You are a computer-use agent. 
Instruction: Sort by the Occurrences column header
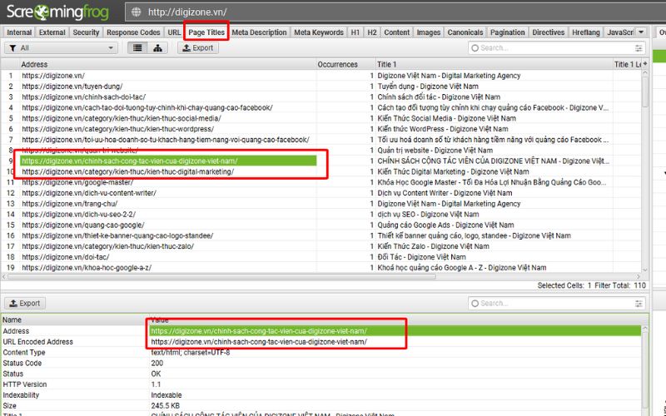(x=345, y=65)
